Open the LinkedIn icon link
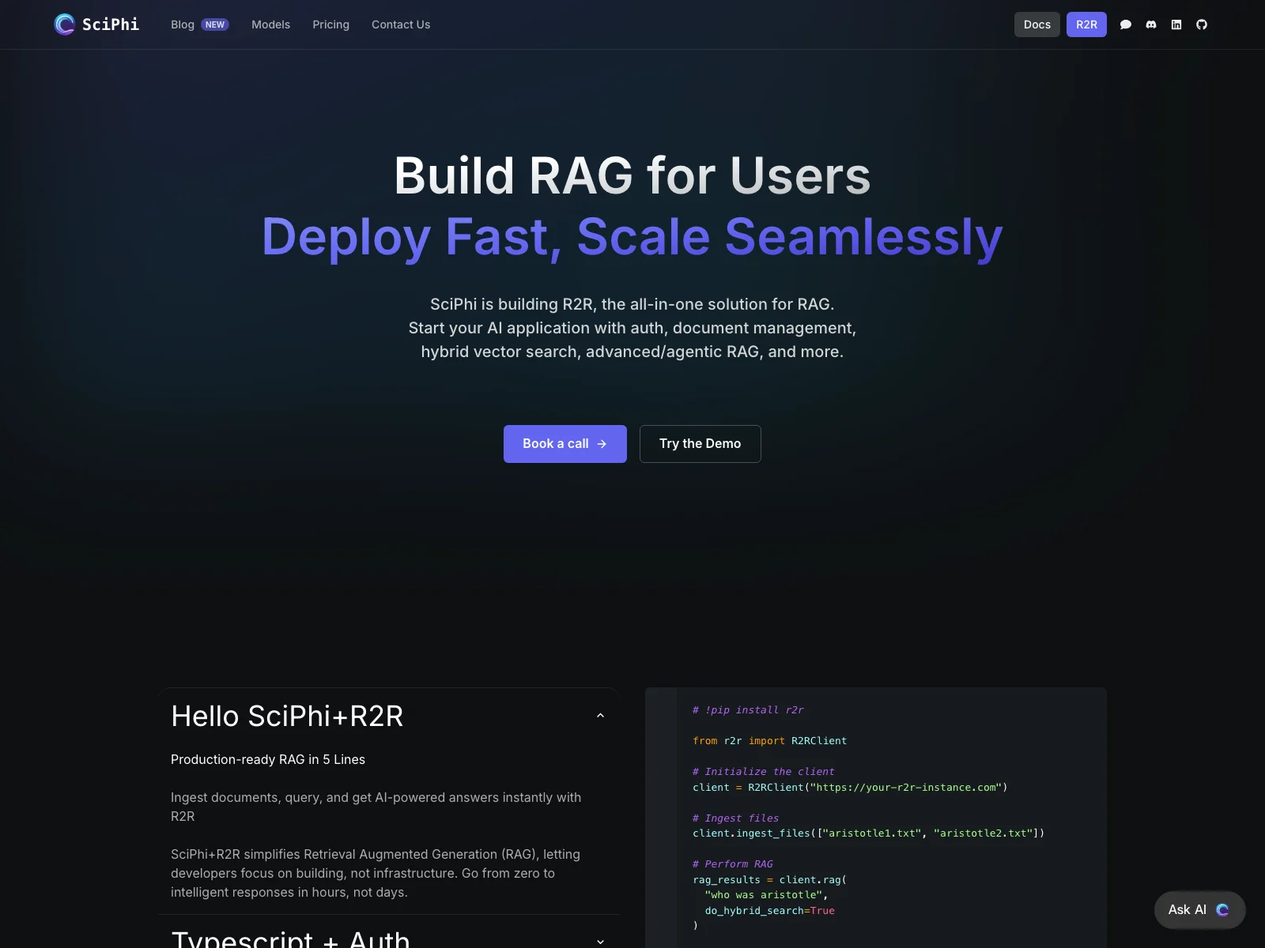This screenshot has height=948, width=1265. pyautogui.click(x=1176, y=24)
